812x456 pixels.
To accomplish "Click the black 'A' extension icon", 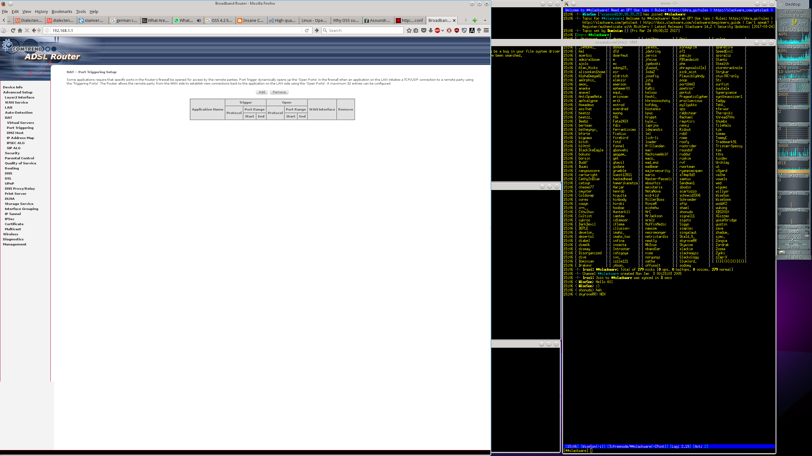I will (x=472, y=30).
